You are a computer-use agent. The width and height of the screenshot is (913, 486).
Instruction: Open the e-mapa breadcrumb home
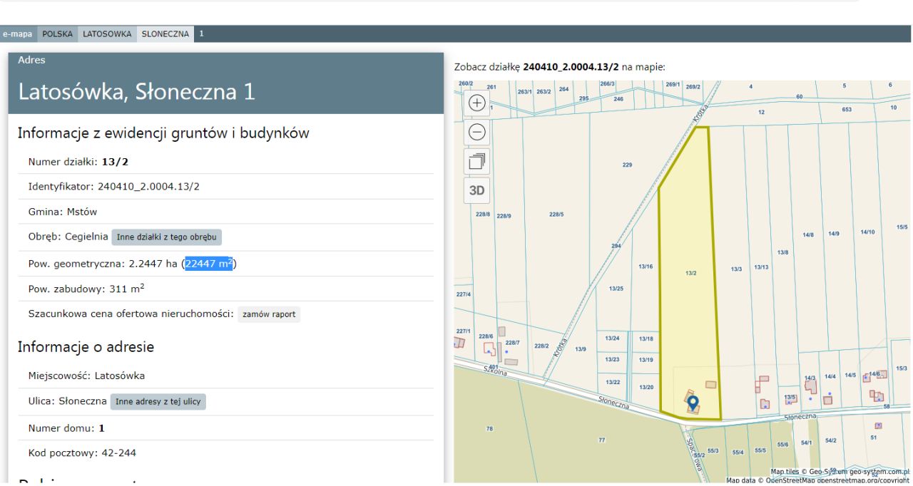(19, 34)
